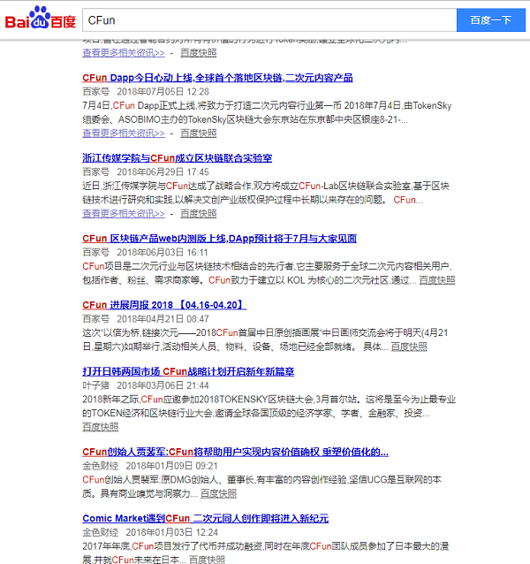Viewport: 530px width, 564px height.
Task: Open result 打开日韩两国市场 CFun战略计划
Action: click(188, 371)
